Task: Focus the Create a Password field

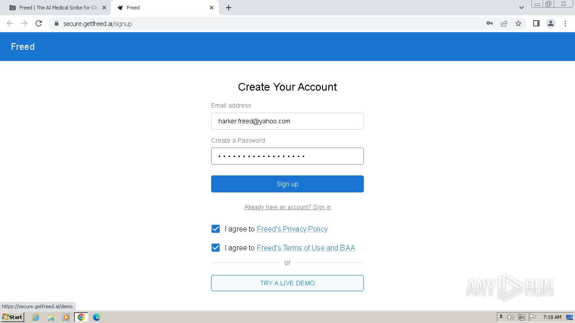Action: (x=287, y=156)
